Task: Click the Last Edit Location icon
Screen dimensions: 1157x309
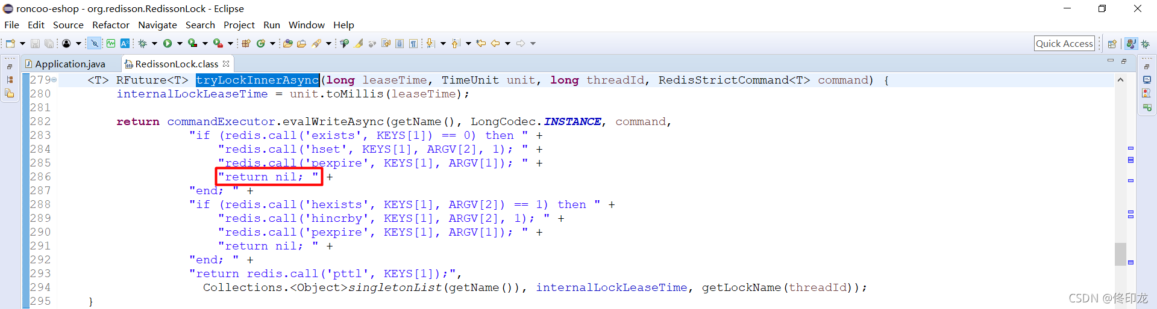Action: coord(480,43)
